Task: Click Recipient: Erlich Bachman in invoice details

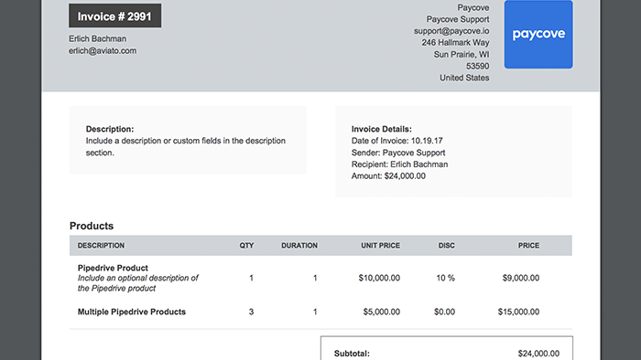Action: coord(399,164)
